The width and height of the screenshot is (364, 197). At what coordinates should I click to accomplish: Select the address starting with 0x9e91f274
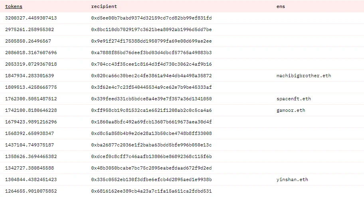coord(151,41)
